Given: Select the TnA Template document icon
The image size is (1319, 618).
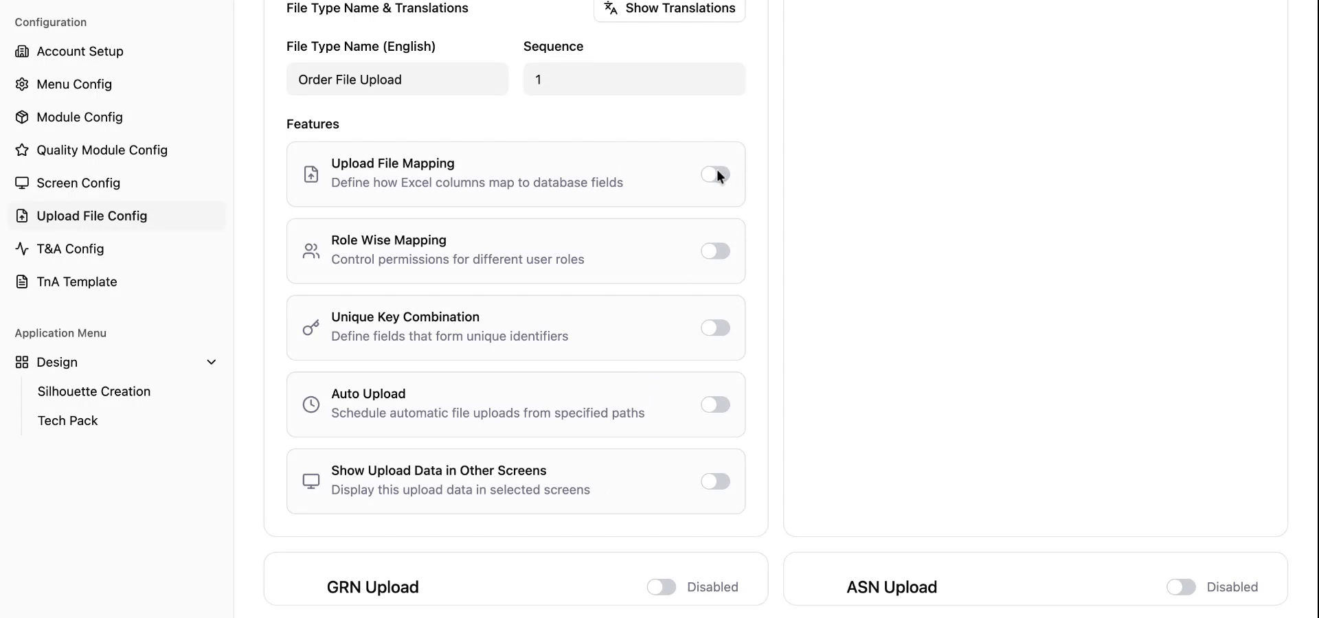Looking at the screenshot, I should 23,282.
